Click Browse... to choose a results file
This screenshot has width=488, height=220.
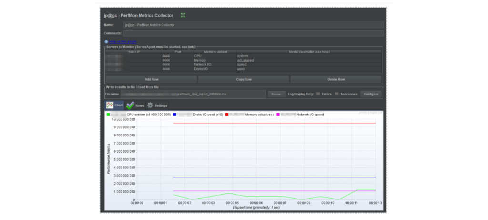[277, 94]
